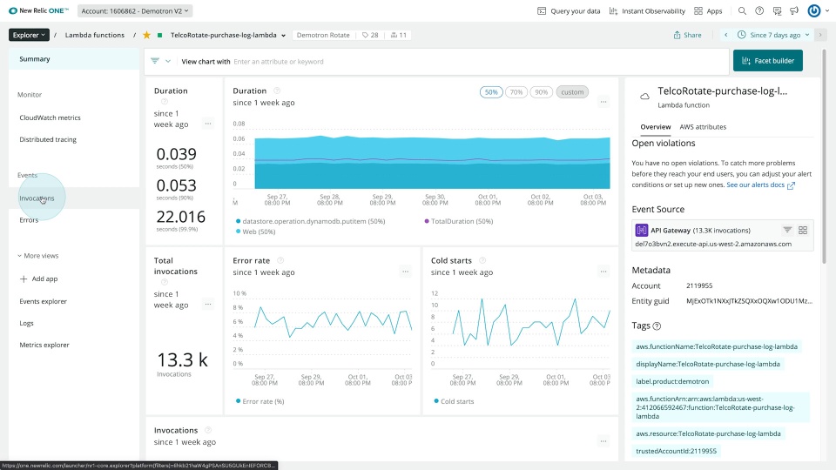Toggle the dynamodb putitem legend series
836x470 pixels.
point(310,221)
